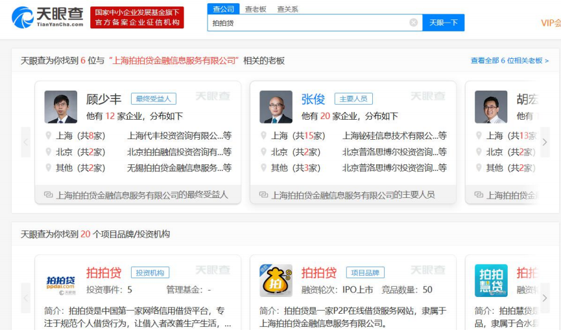561x330 pixels.
Task: Click location pin beside 上海 (共8家)
Action: (x=48, y=135)
